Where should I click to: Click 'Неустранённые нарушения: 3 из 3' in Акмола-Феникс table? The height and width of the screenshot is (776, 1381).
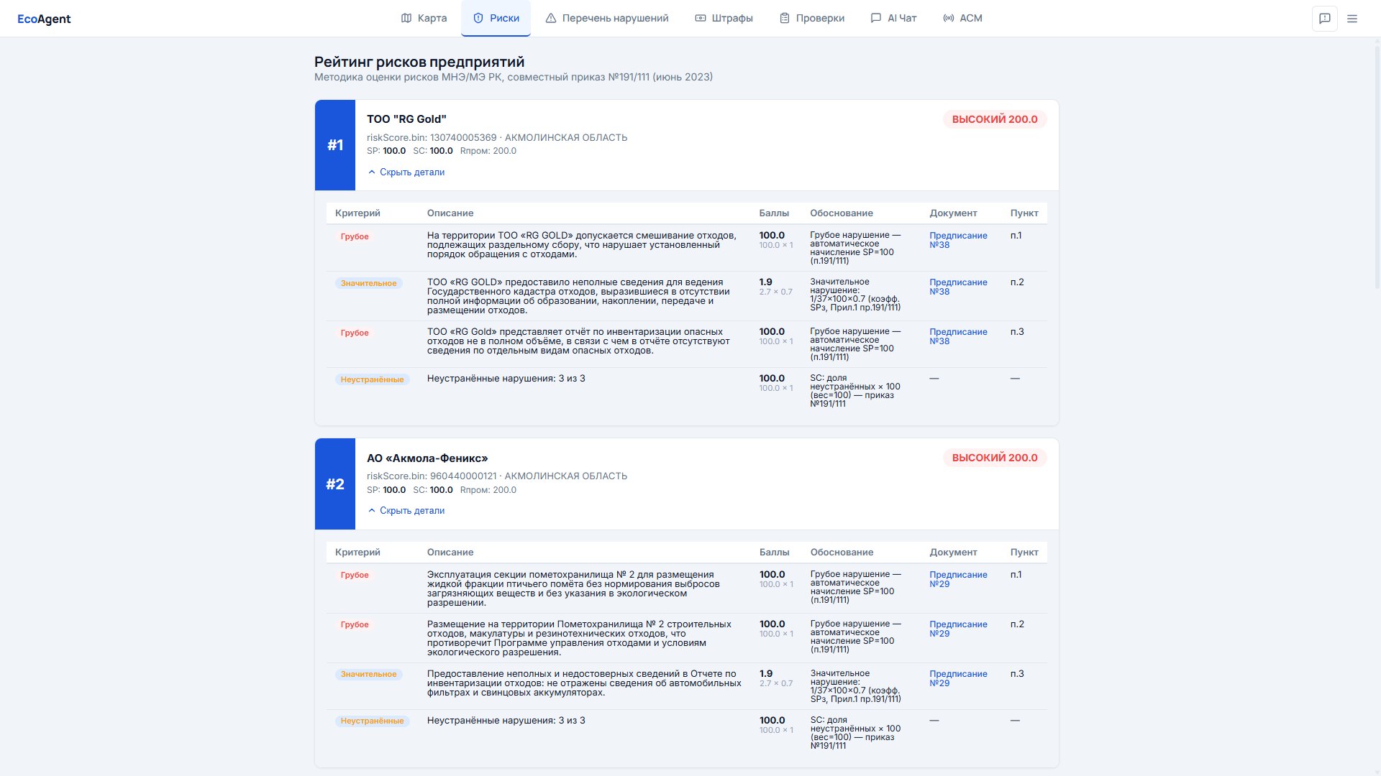[x=506, y=721]
